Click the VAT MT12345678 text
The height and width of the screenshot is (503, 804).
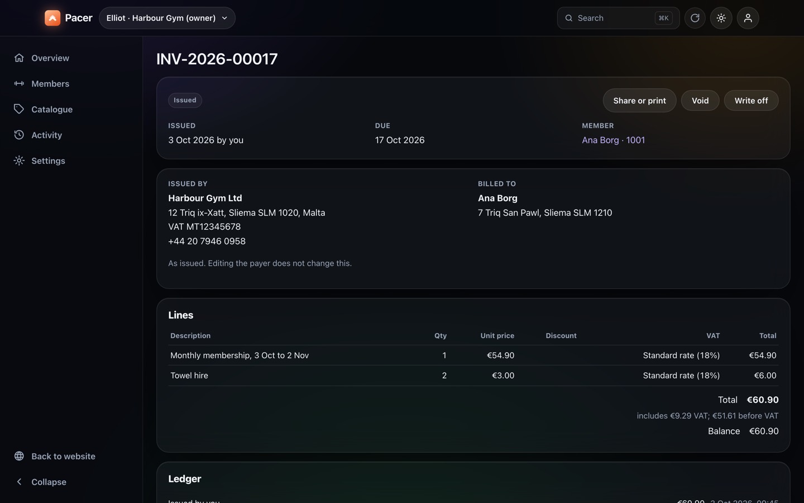[204, 227]
